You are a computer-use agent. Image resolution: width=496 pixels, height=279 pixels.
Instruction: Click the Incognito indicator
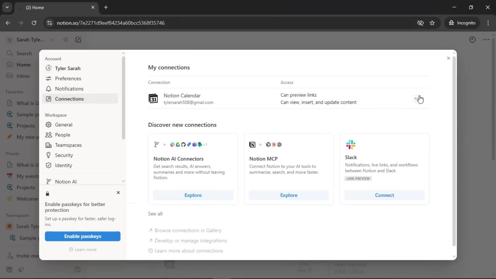462,23
